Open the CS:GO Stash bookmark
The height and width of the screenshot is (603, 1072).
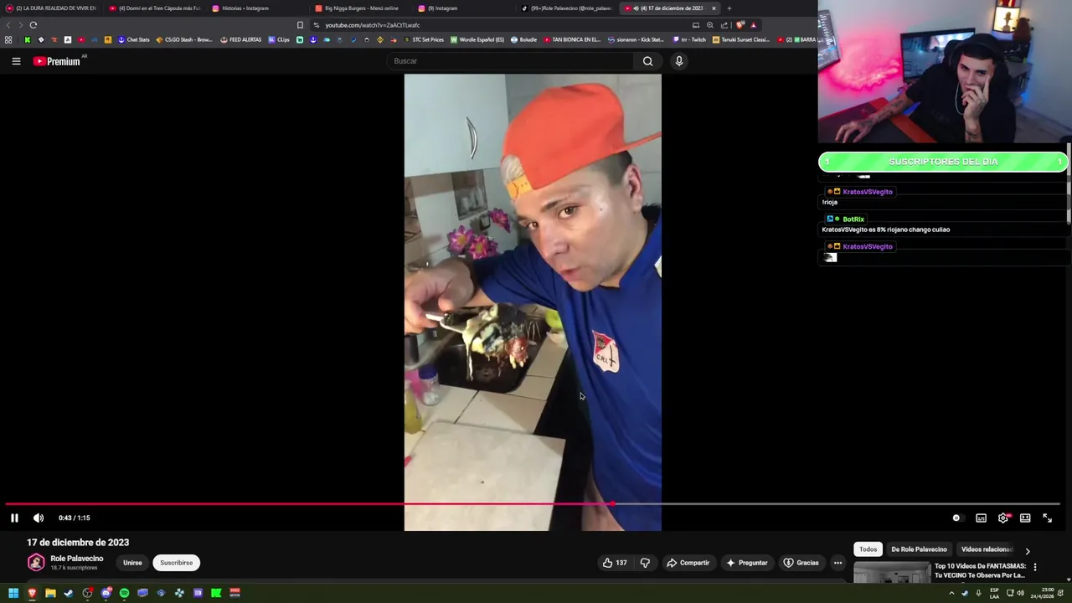tap(184, 39)
